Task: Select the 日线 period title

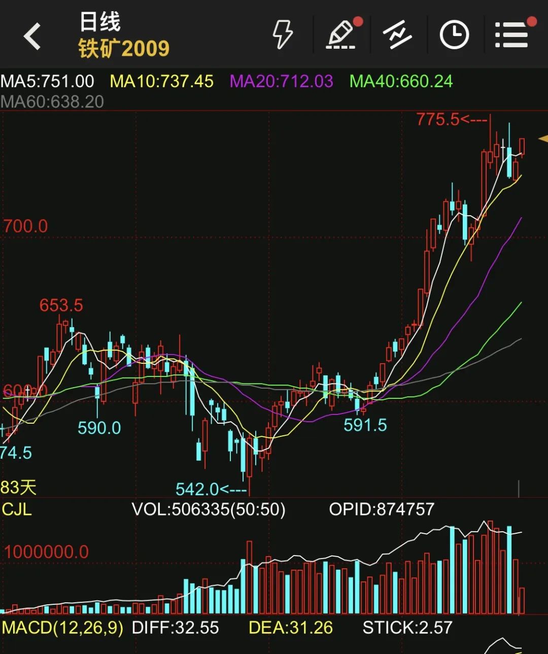Action: pos(100,22)
